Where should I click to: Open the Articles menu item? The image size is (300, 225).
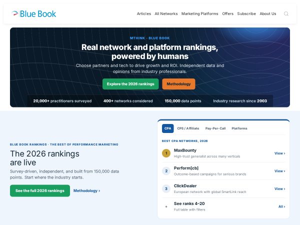tap(144, 14)
